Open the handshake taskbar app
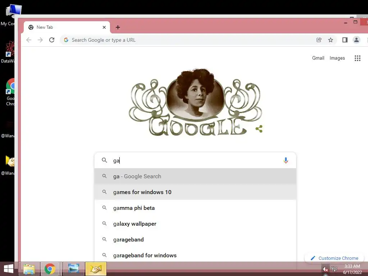 pyautogui.click(x=96, y=269)
